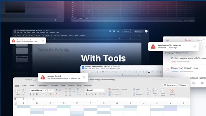Click the Excel AutoSum sigma icon
The height and width of the screenshot is (116, 206).
click(x=148, y=89)
